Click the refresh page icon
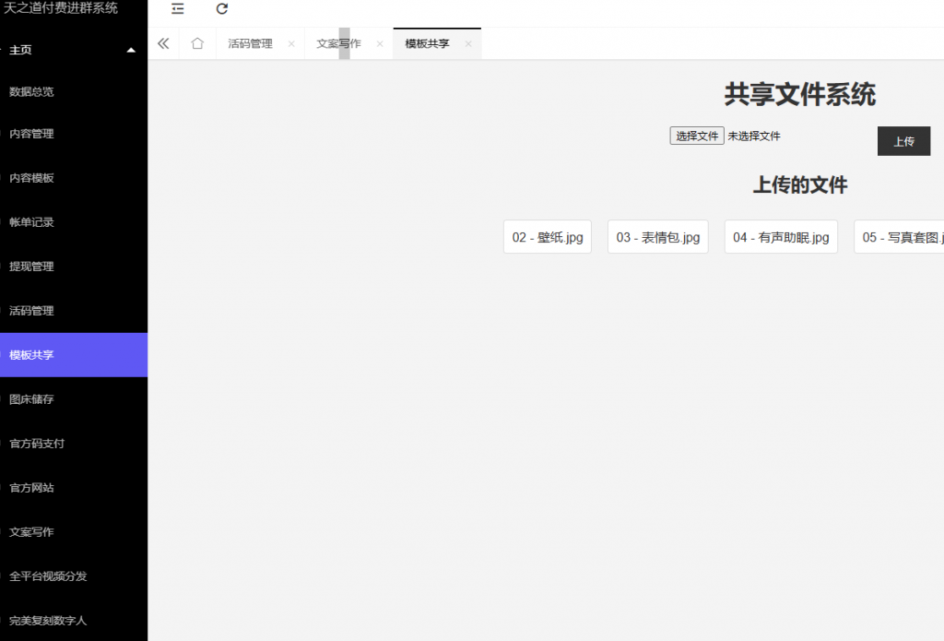Screen dimensions: 944x641 (222, 9)
